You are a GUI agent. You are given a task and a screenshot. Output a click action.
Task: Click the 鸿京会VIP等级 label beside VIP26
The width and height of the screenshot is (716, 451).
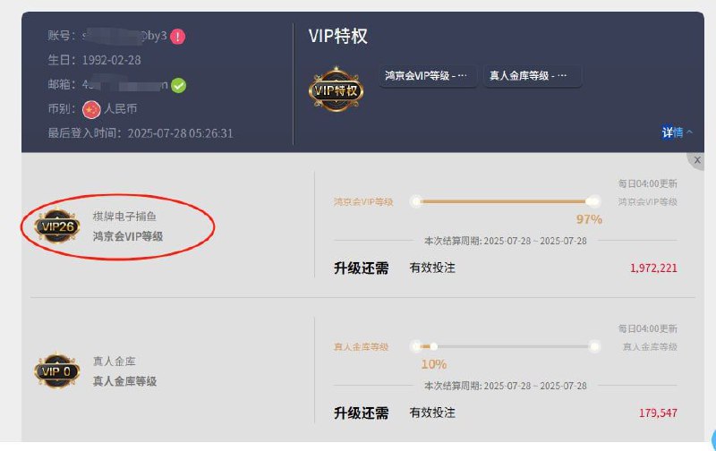[128, 236]
